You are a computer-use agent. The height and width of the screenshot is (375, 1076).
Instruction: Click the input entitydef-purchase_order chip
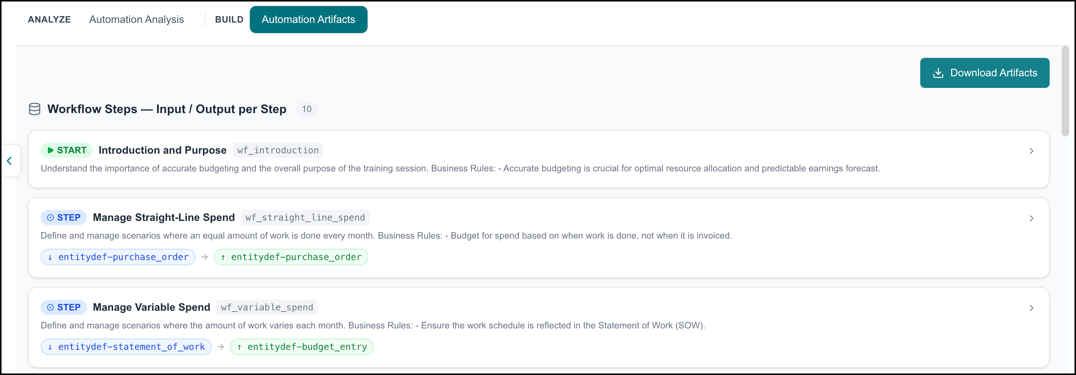pos(118,257)
